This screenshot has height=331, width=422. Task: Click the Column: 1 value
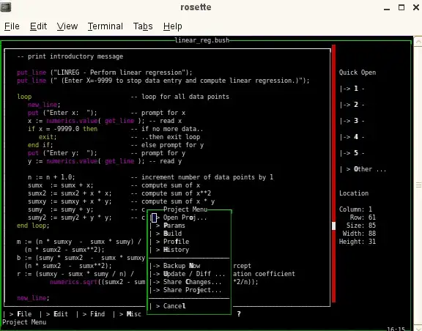[x=355, y=209]
